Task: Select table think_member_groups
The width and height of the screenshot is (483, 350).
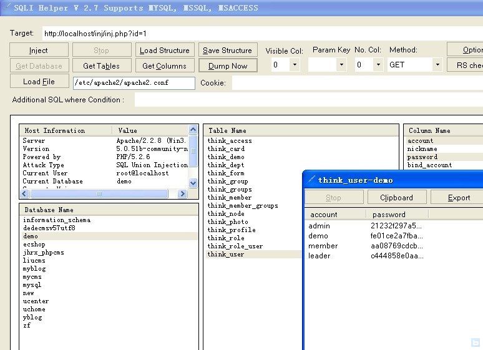Action: pyautogui.click(x=243, y=205)
